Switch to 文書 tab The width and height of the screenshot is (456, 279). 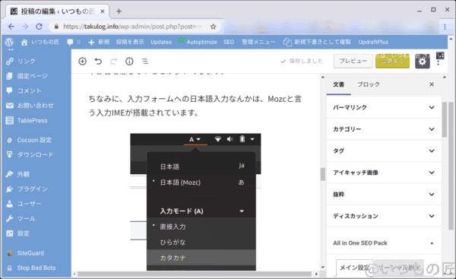pos(338,84)
